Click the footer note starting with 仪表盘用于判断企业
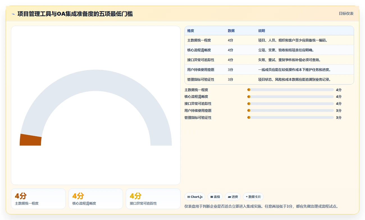The image size is (365, 220). coord(262,207)
